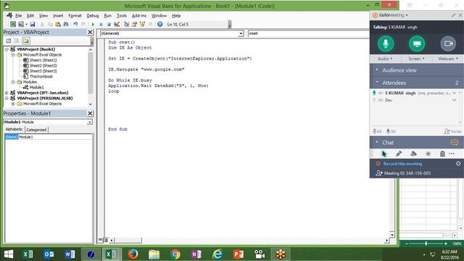Click Full Module View button at code window bottom

pyautogui.click(x=106, y=240)
